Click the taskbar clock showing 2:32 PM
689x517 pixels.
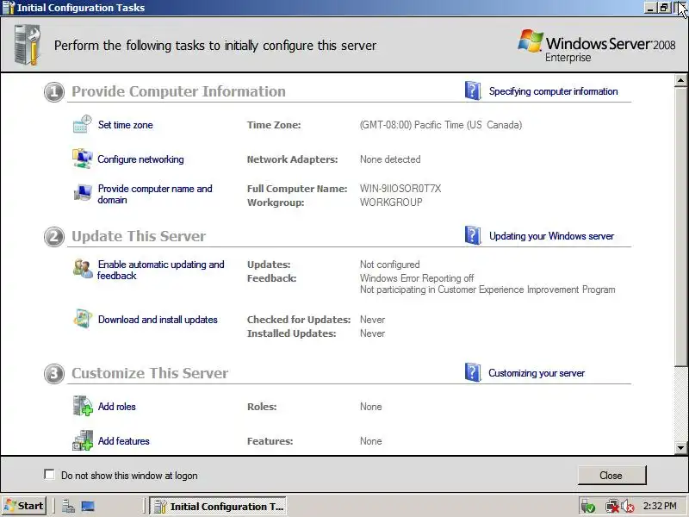tap(660, 506)
